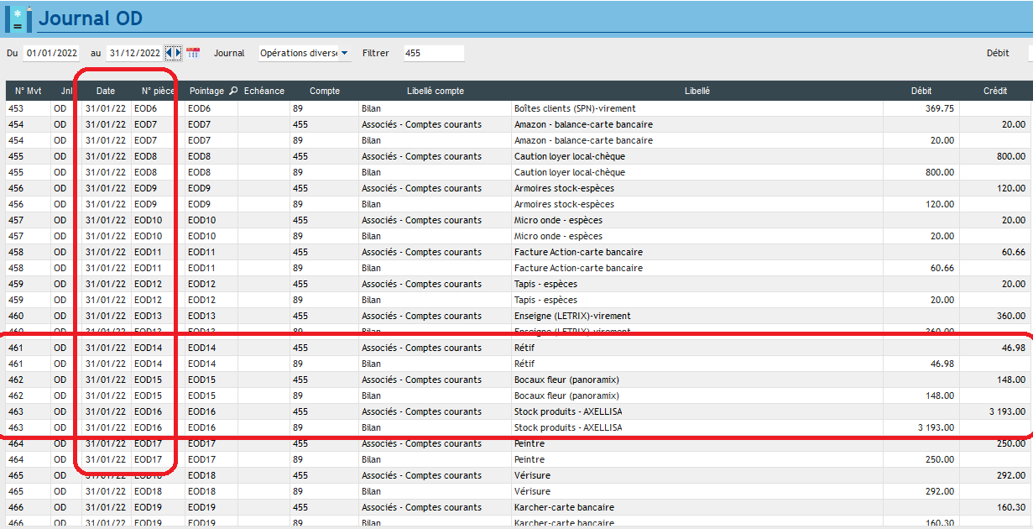This screenshot has width=1033, height=529.
Task: Sort by the N° Mvt column header
Action: [28, 91]
